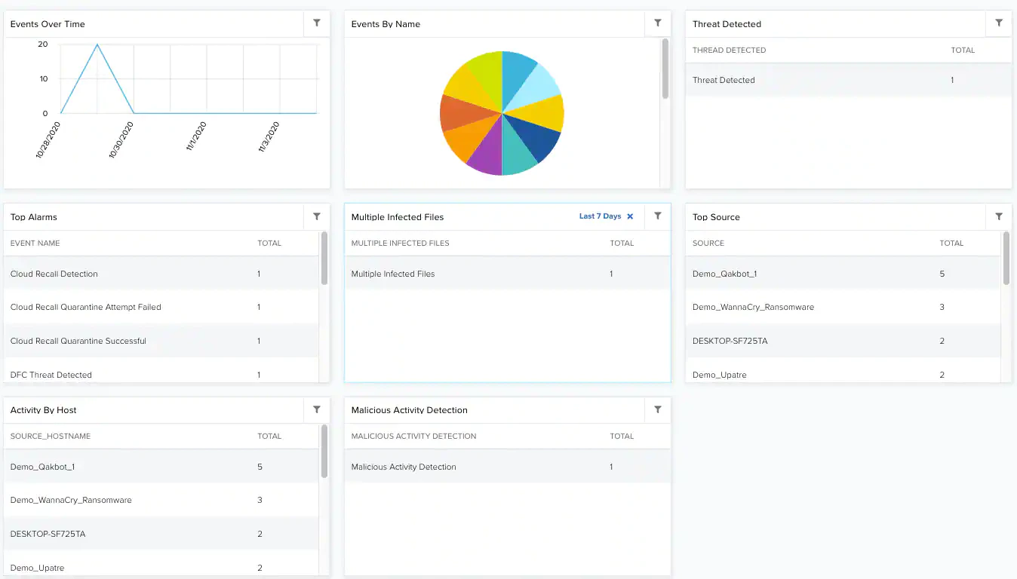The image size is (1017, 579).
Task: Select Demo_WannaCry_Ransomware in Activity By Host
Action: click(x=161, y=500)
